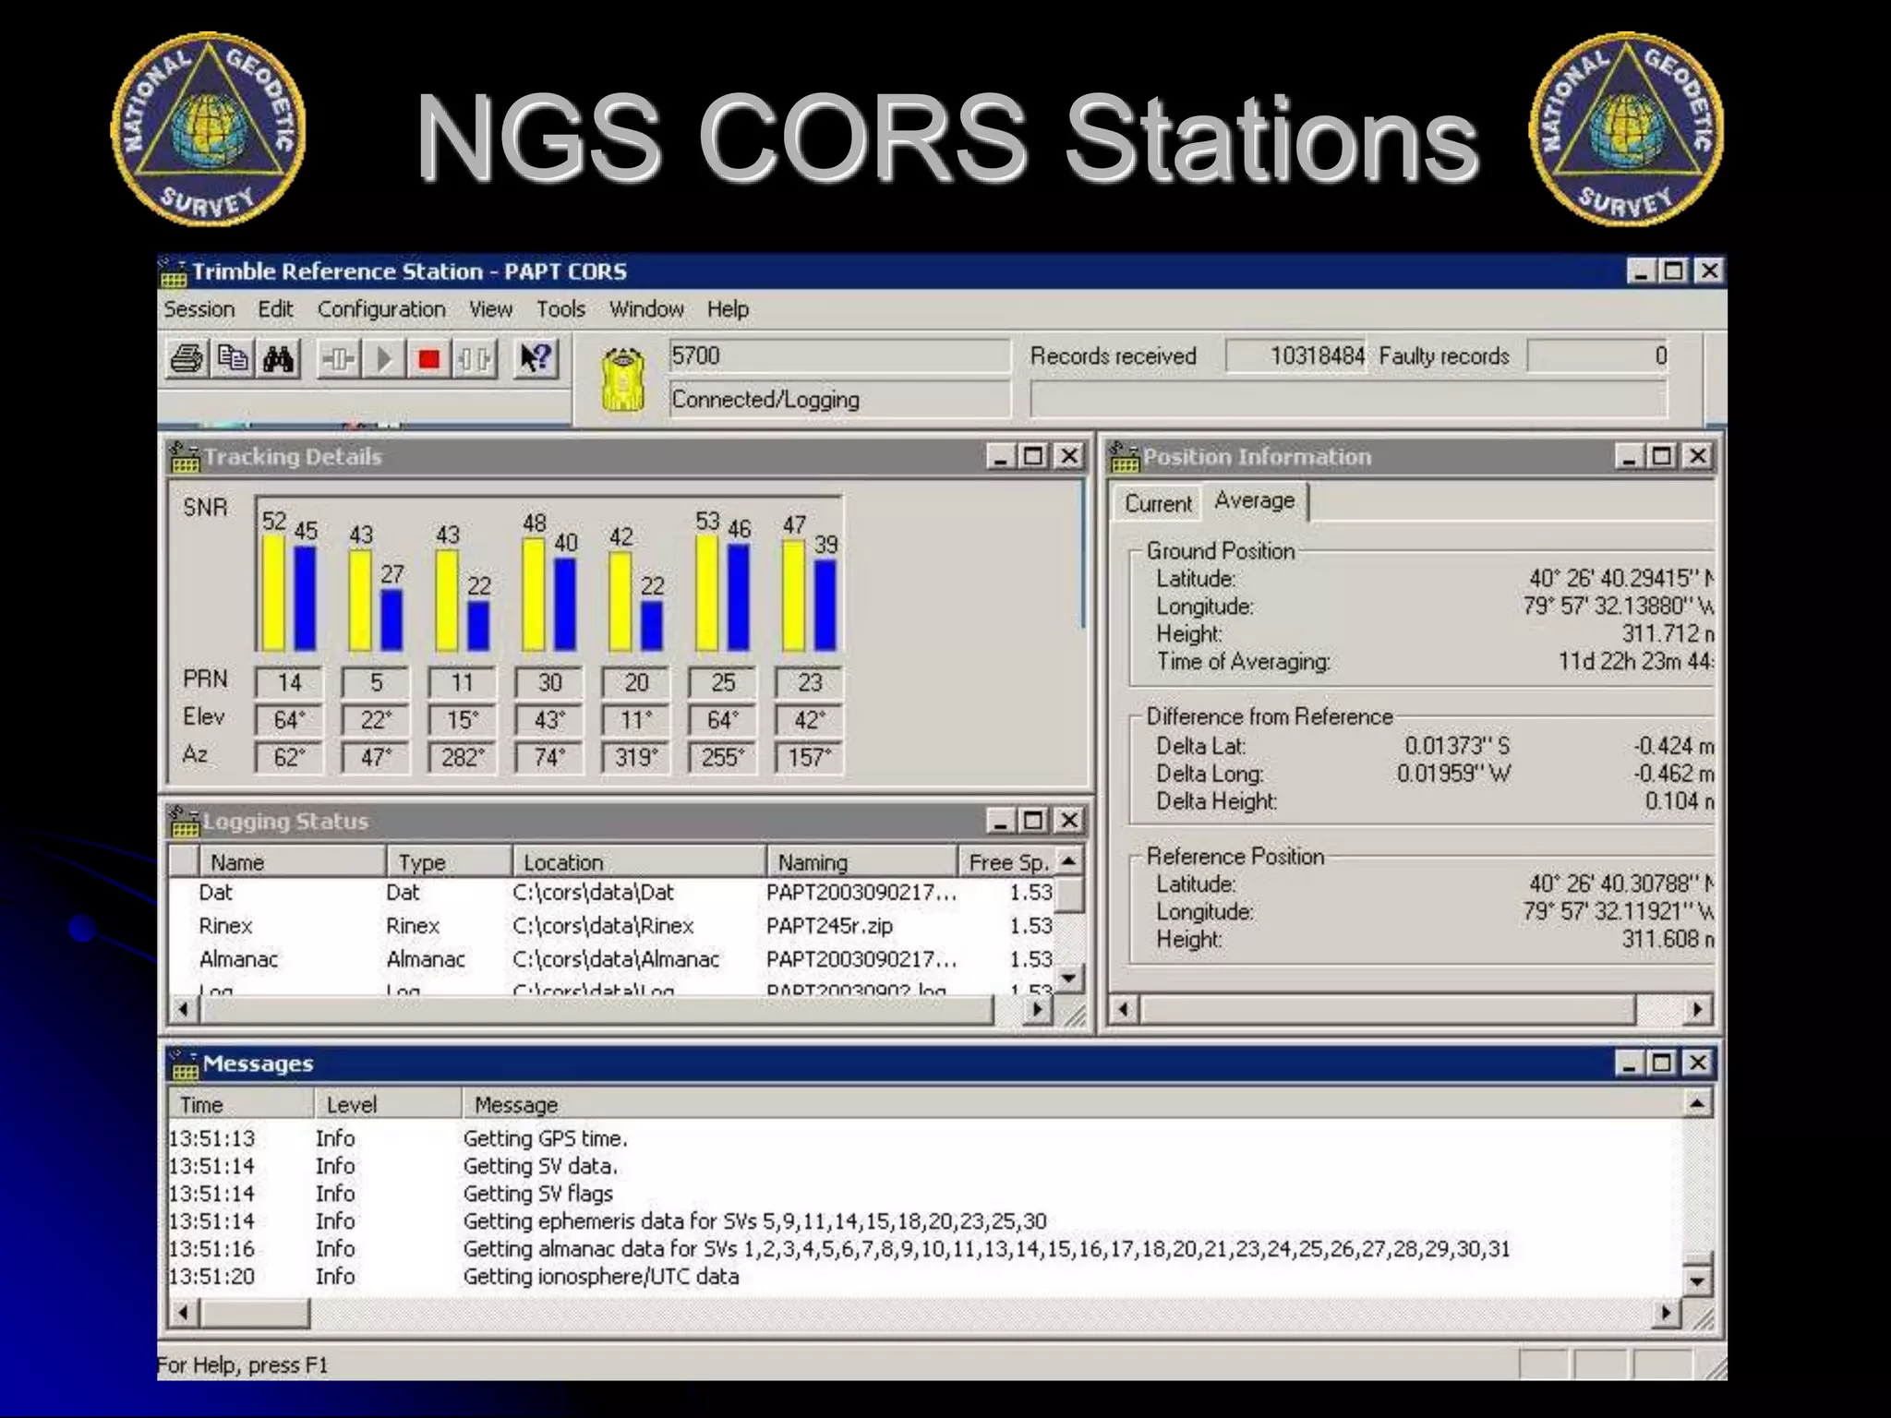The height and width of the screenshot is (1418, 1891).
Task: Open the Help menu
Action: 728,309
